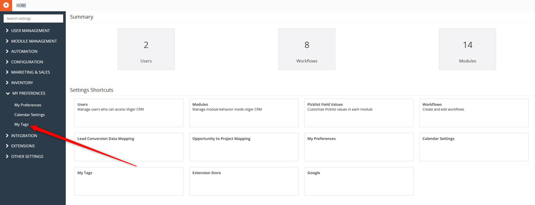Open My Preferences shortcut card
This screenshot has height=205, width=535.
tap(359, 147)
